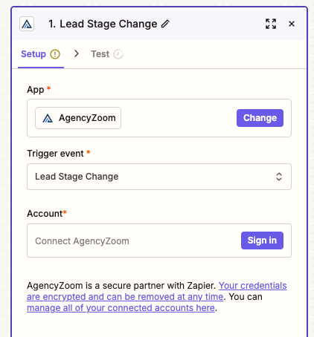Click the chevron arrow between Setup and Test
This screenshot has width=314, height=337.
pos(77,53)
